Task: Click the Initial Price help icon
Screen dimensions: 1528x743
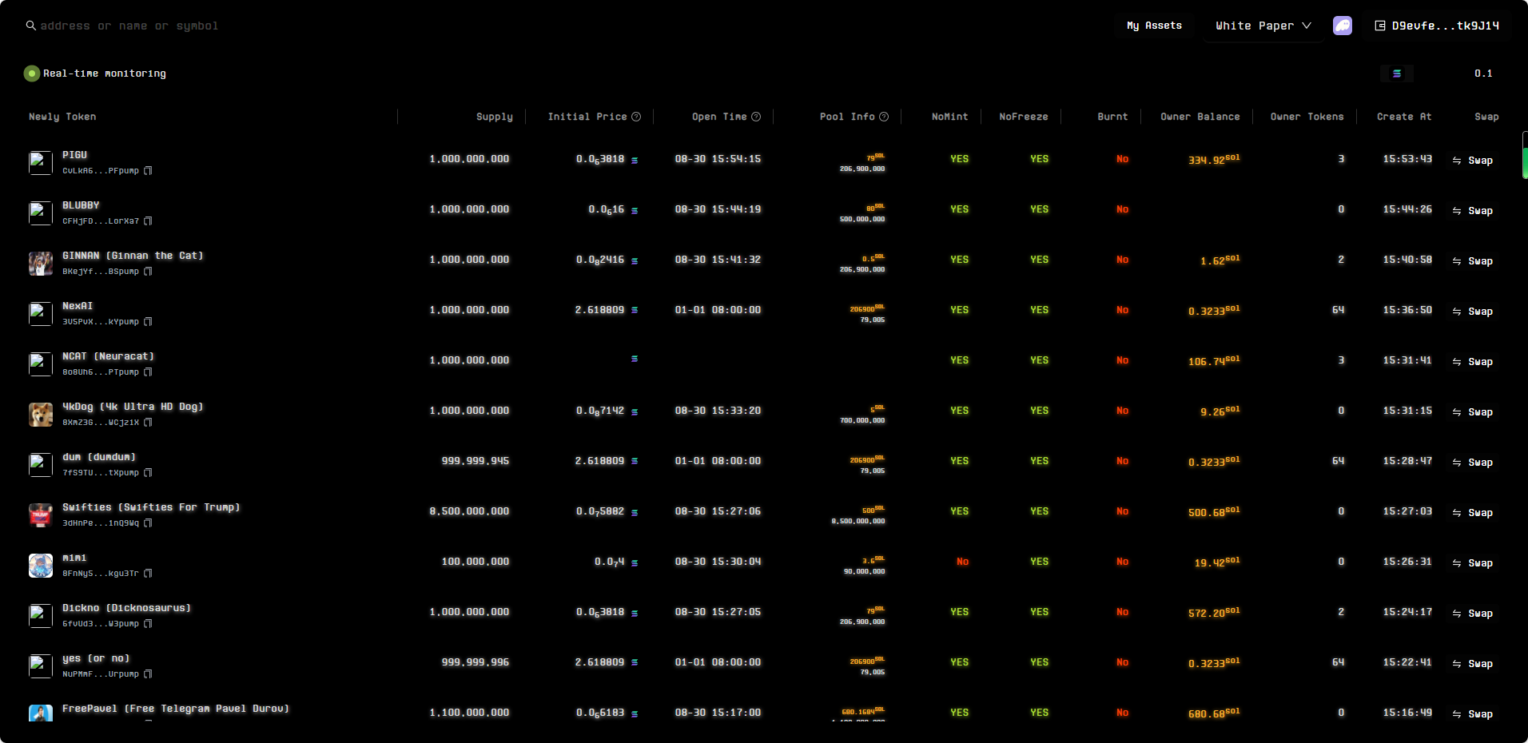Action: [636, 117]
